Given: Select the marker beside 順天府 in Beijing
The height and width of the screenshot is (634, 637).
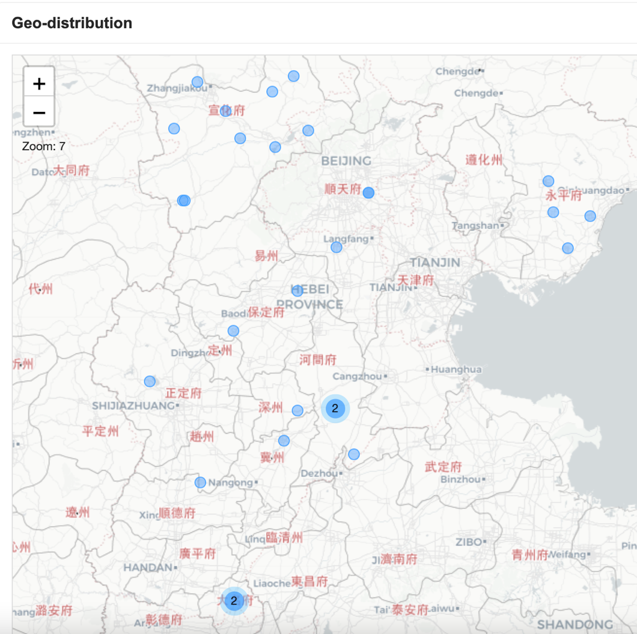Looking at the screenshot, I should (x=368, y=192).
